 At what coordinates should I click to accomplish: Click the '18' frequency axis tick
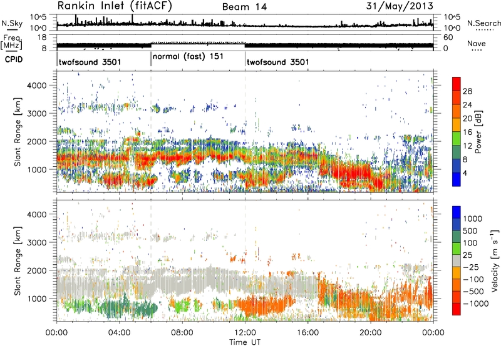click(42, 37)
